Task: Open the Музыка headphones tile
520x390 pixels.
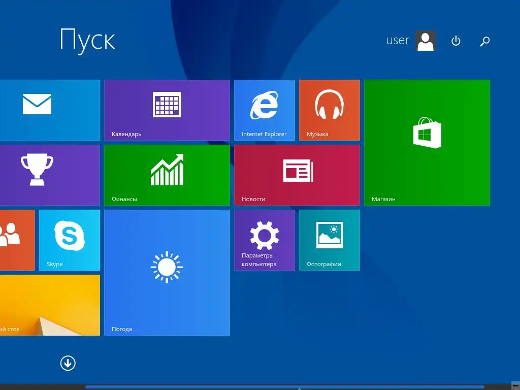Action: (329, 110)
